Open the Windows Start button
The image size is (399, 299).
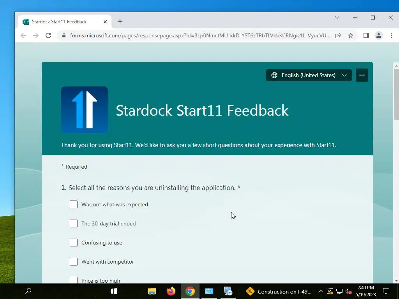tap(114, 291)
